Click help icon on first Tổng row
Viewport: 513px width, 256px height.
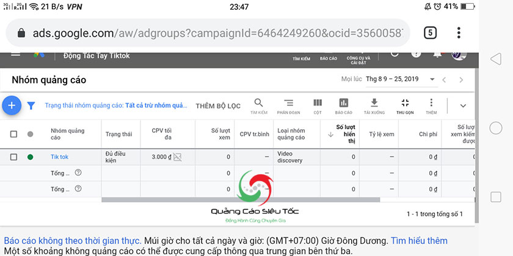78,172
